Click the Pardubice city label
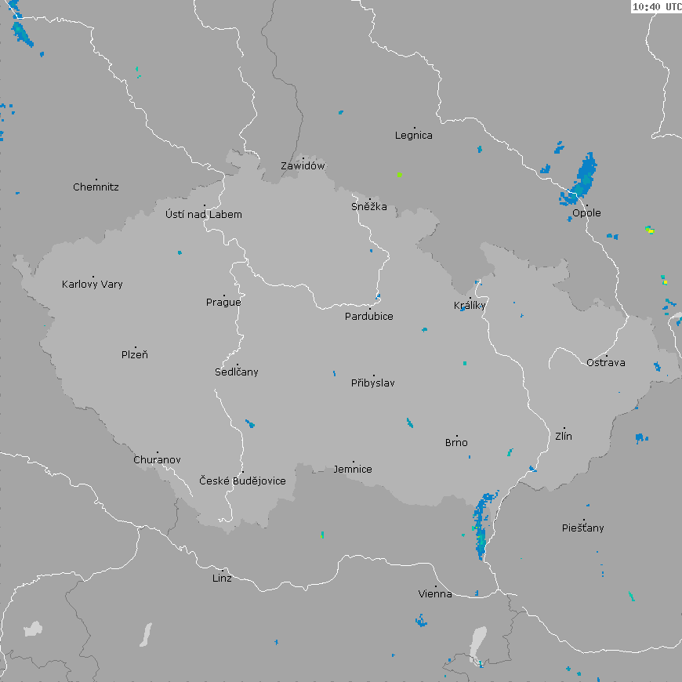This screenshot has width=682, height=682. tap(369, 317)
